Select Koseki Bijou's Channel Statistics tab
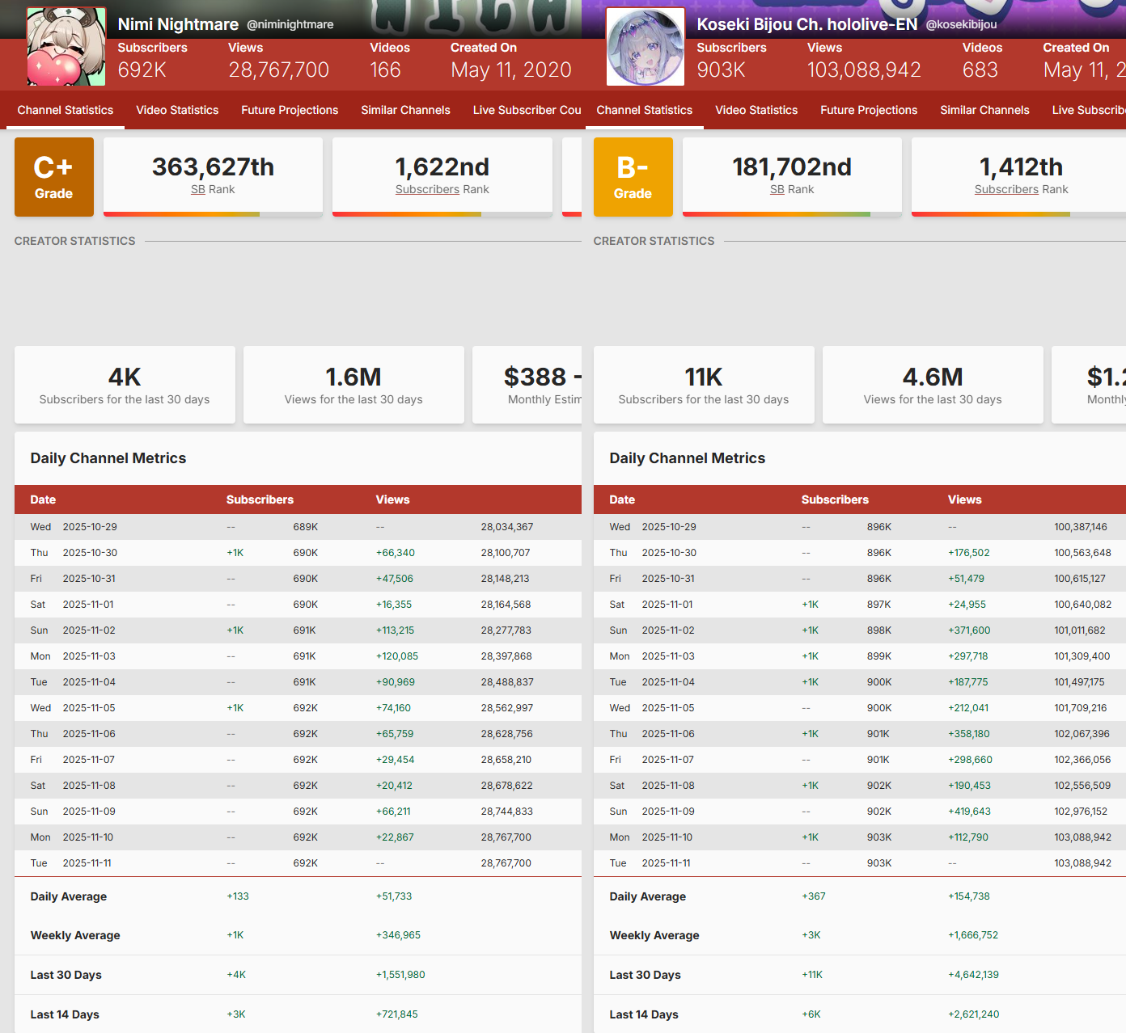 pyautogui.click(x=645, y=110)
